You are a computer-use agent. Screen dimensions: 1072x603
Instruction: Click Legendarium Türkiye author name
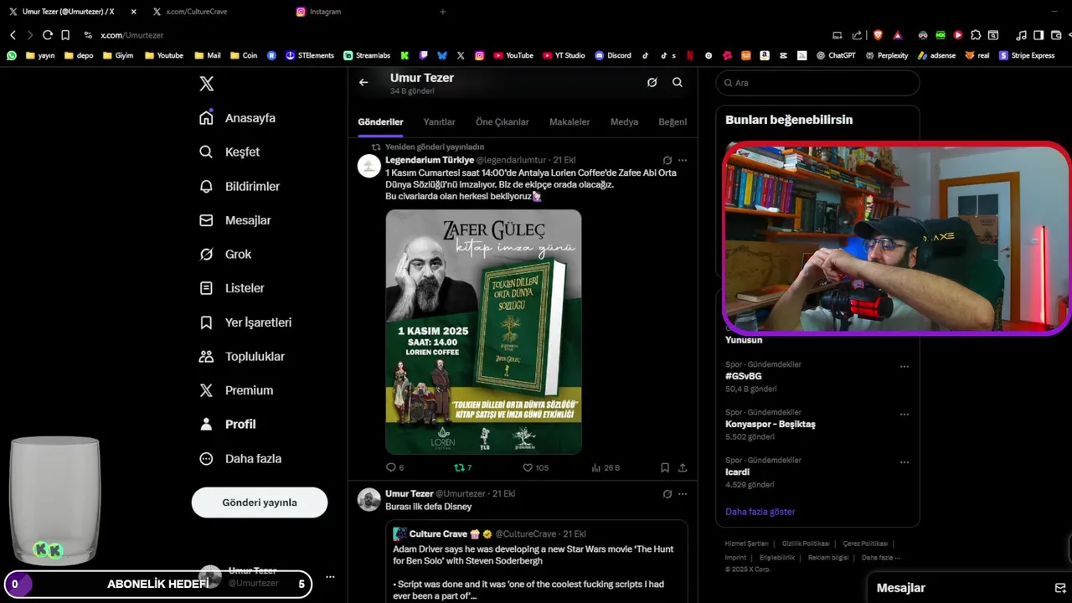430,160
